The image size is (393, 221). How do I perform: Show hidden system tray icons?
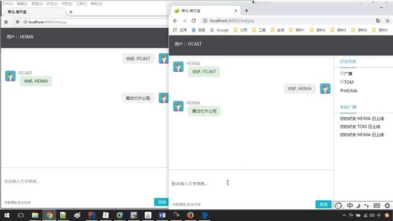(x=344, y=215)
